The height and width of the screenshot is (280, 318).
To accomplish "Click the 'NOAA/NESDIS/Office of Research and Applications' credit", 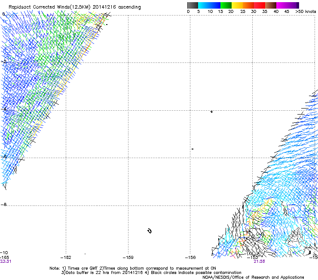I will (x=253, y=277).
